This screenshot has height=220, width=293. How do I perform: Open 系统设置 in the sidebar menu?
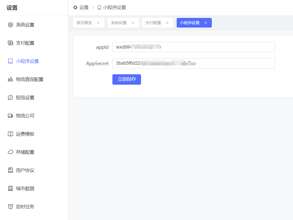pos(34,25)
